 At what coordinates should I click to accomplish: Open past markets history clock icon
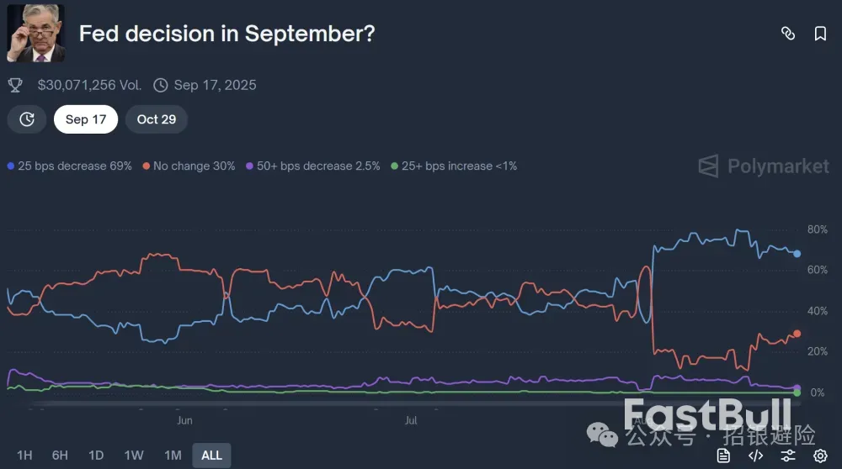[x=27, y=119]
